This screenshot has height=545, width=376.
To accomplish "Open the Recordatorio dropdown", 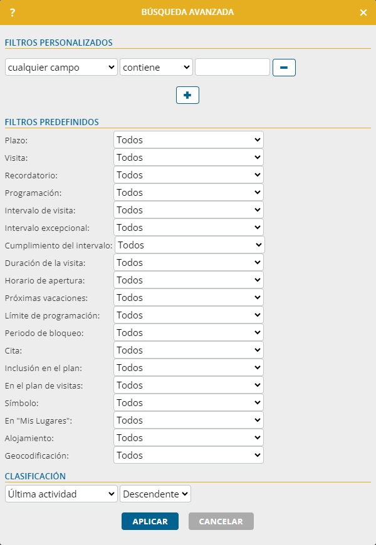I will click(189, 175).
